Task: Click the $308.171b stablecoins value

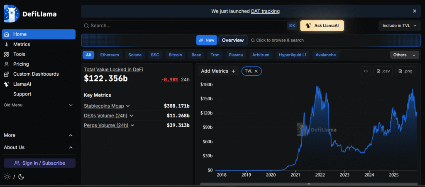Action: coord(176,105)
